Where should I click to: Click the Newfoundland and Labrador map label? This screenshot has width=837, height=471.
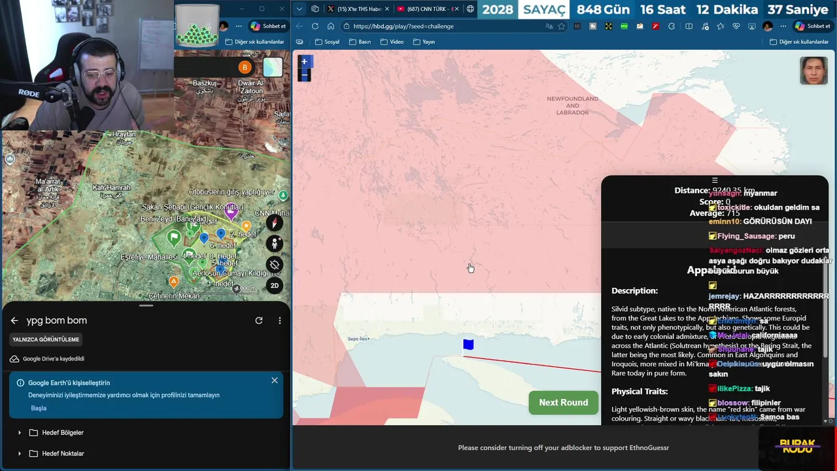point(572,105)
